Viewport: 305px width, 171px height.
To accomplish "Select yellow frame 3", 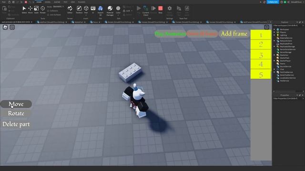I will click(261, 55).
